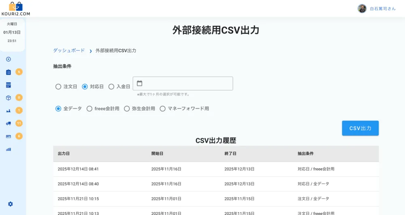Open the warehouse stock sidebar icon
The width and height of the screenshot is (405, 215).
coord(9,111)
